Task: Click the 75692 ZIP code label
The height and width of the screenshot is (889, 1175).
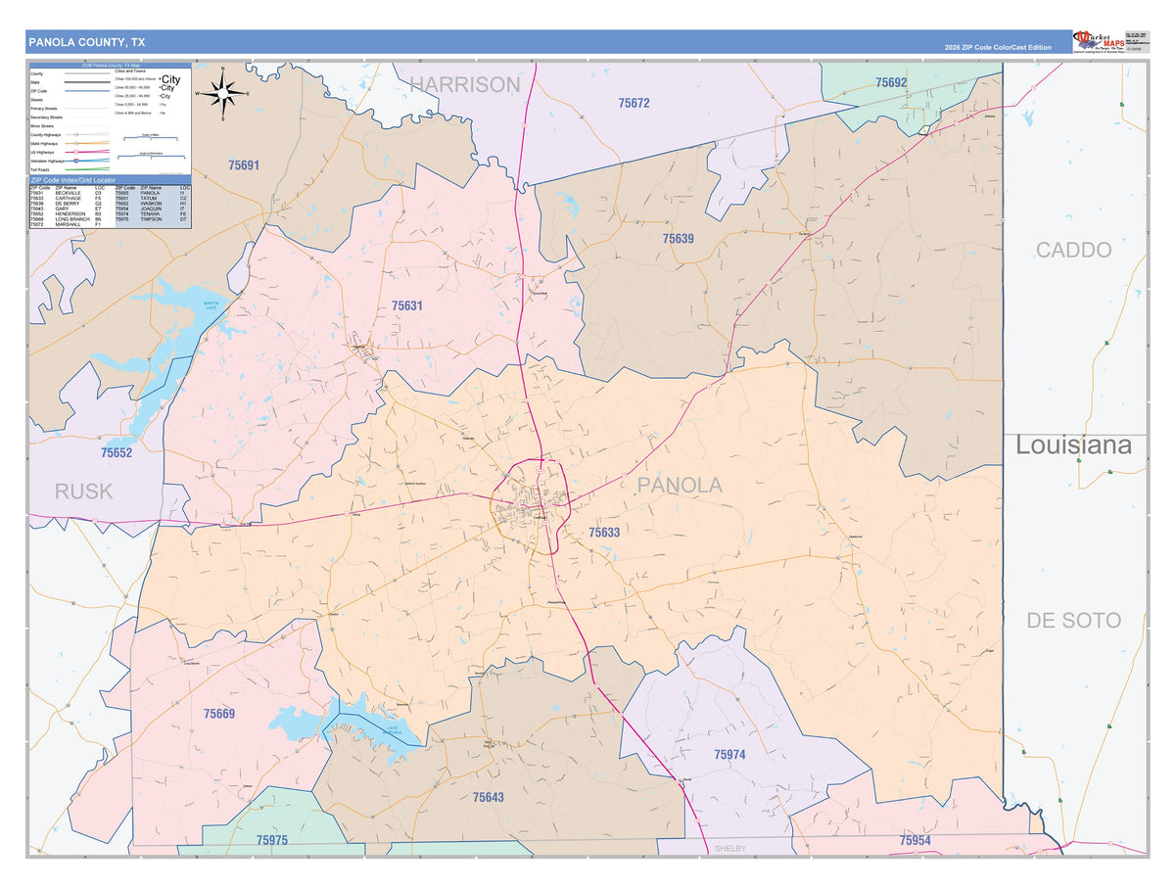Action: tap(891, 83)
